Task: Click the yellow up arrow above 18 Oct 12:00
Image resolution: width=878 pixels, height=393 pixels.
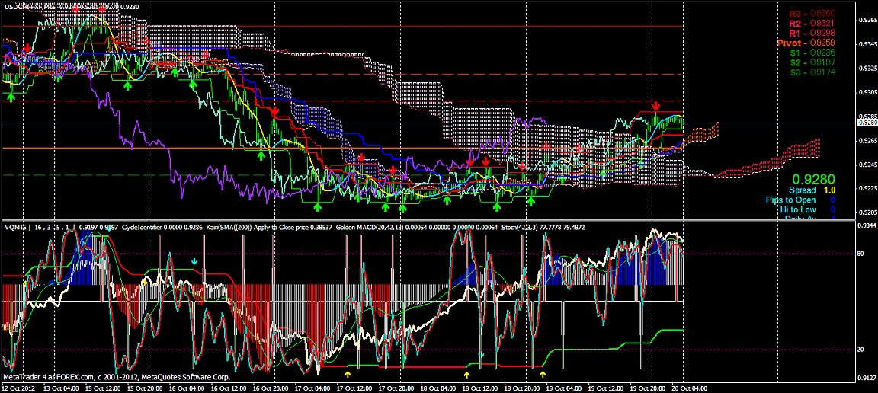Action: (467, 374)
